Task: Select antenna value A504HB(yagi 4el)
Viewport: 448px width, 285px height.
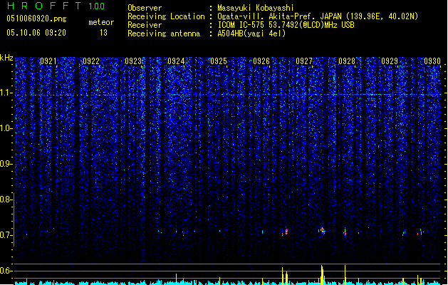Action: pyautogui.click(x=251, y=33)
